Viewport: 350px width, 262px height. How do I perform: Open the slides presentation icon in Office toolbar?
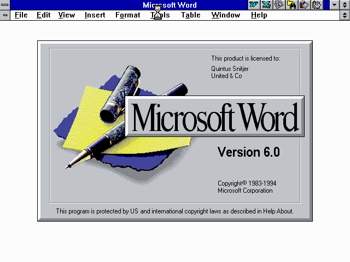[x=279, y=5]
